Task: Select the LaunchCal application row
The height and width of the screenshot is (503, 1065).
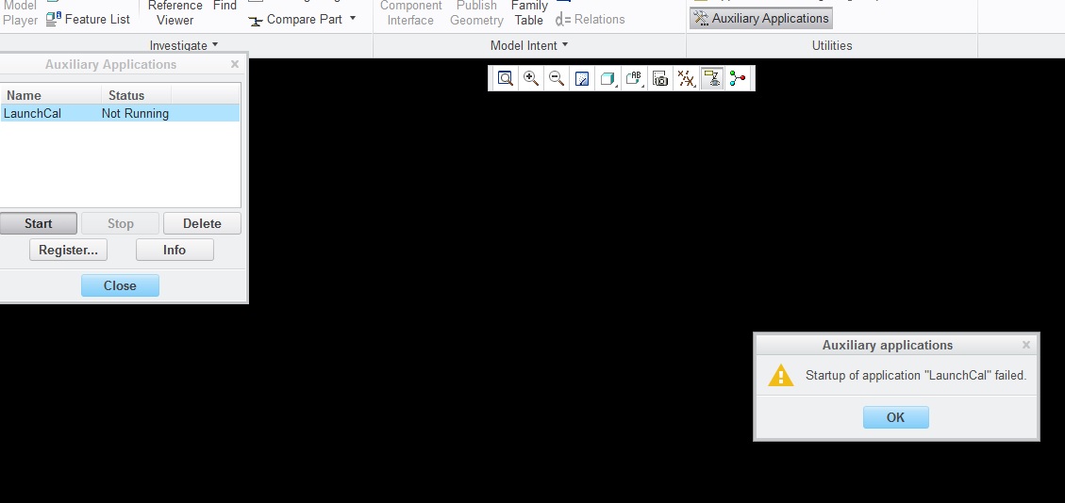Action: 120,113
